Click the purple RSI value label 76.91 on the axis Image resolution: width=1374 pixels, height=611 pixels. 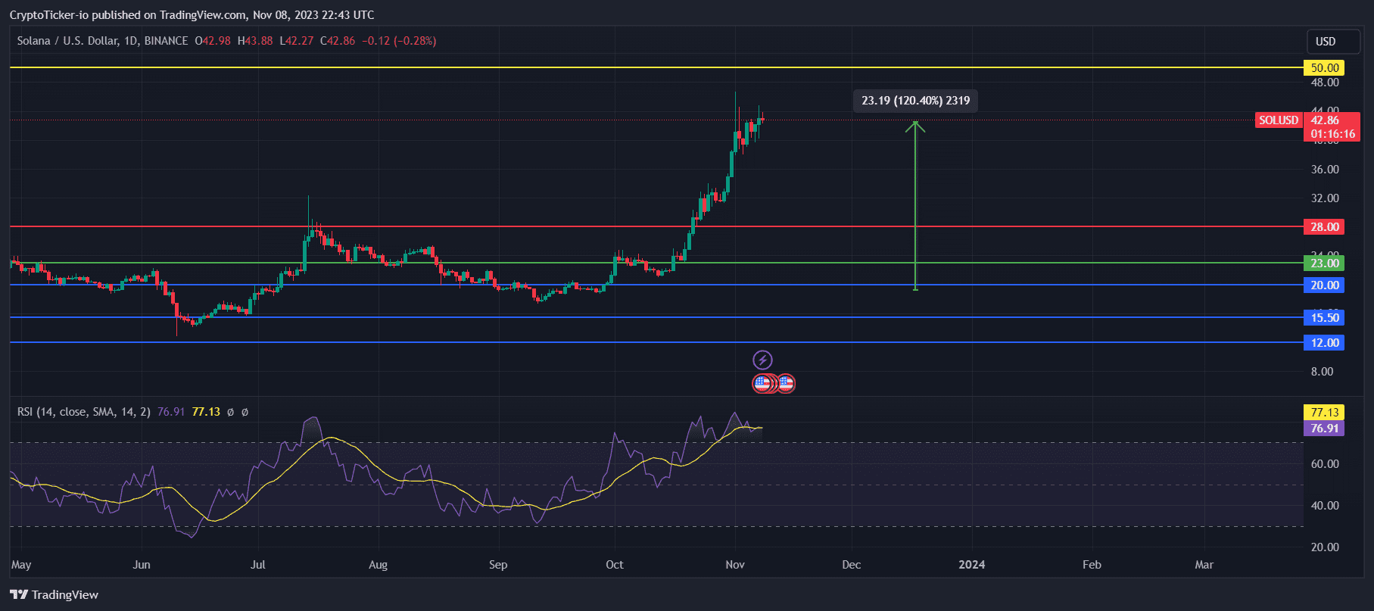(x=1324, y=429)
